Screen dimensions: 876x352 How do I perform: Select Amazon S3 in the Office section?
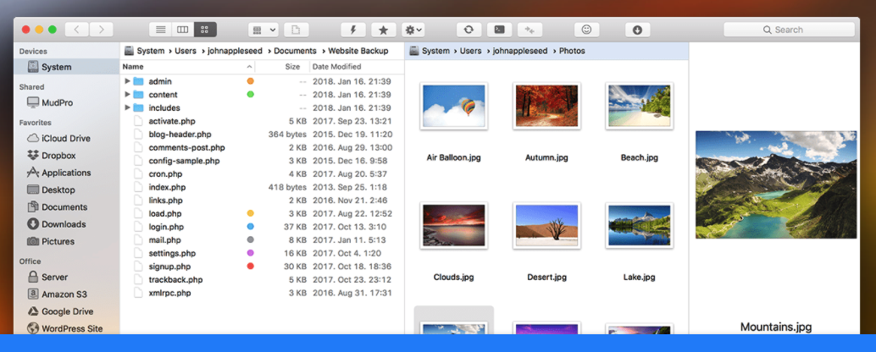[x=64, y=294]
